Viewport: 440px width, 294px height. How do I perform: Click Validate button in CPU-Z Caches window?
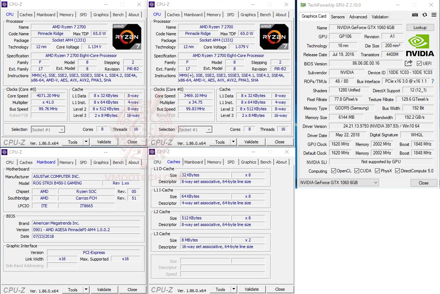(x=252, y=289)
